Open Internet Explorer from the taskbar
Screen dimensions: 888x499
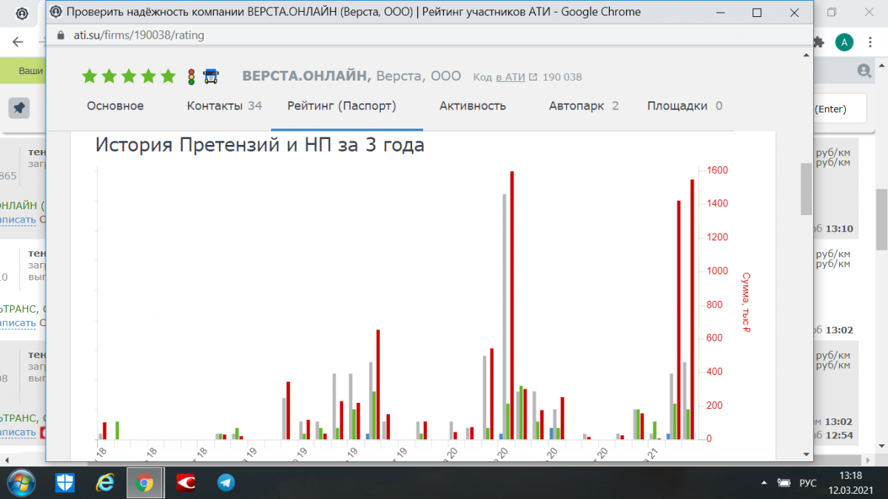pyautogui.click(x=106, y=483)
